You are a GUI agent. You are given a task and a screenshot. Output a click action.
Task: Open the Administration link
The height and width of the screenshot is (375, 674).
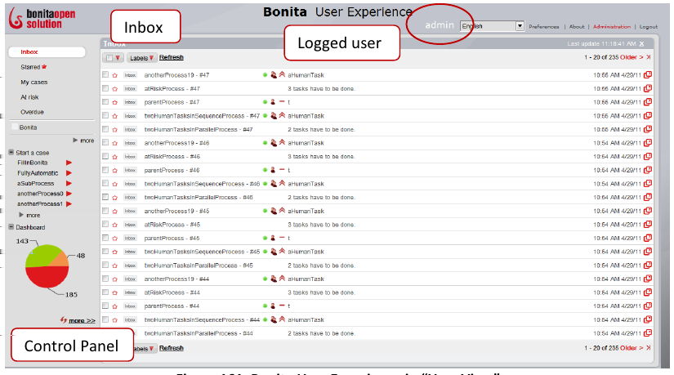click(x=612, y=27)
